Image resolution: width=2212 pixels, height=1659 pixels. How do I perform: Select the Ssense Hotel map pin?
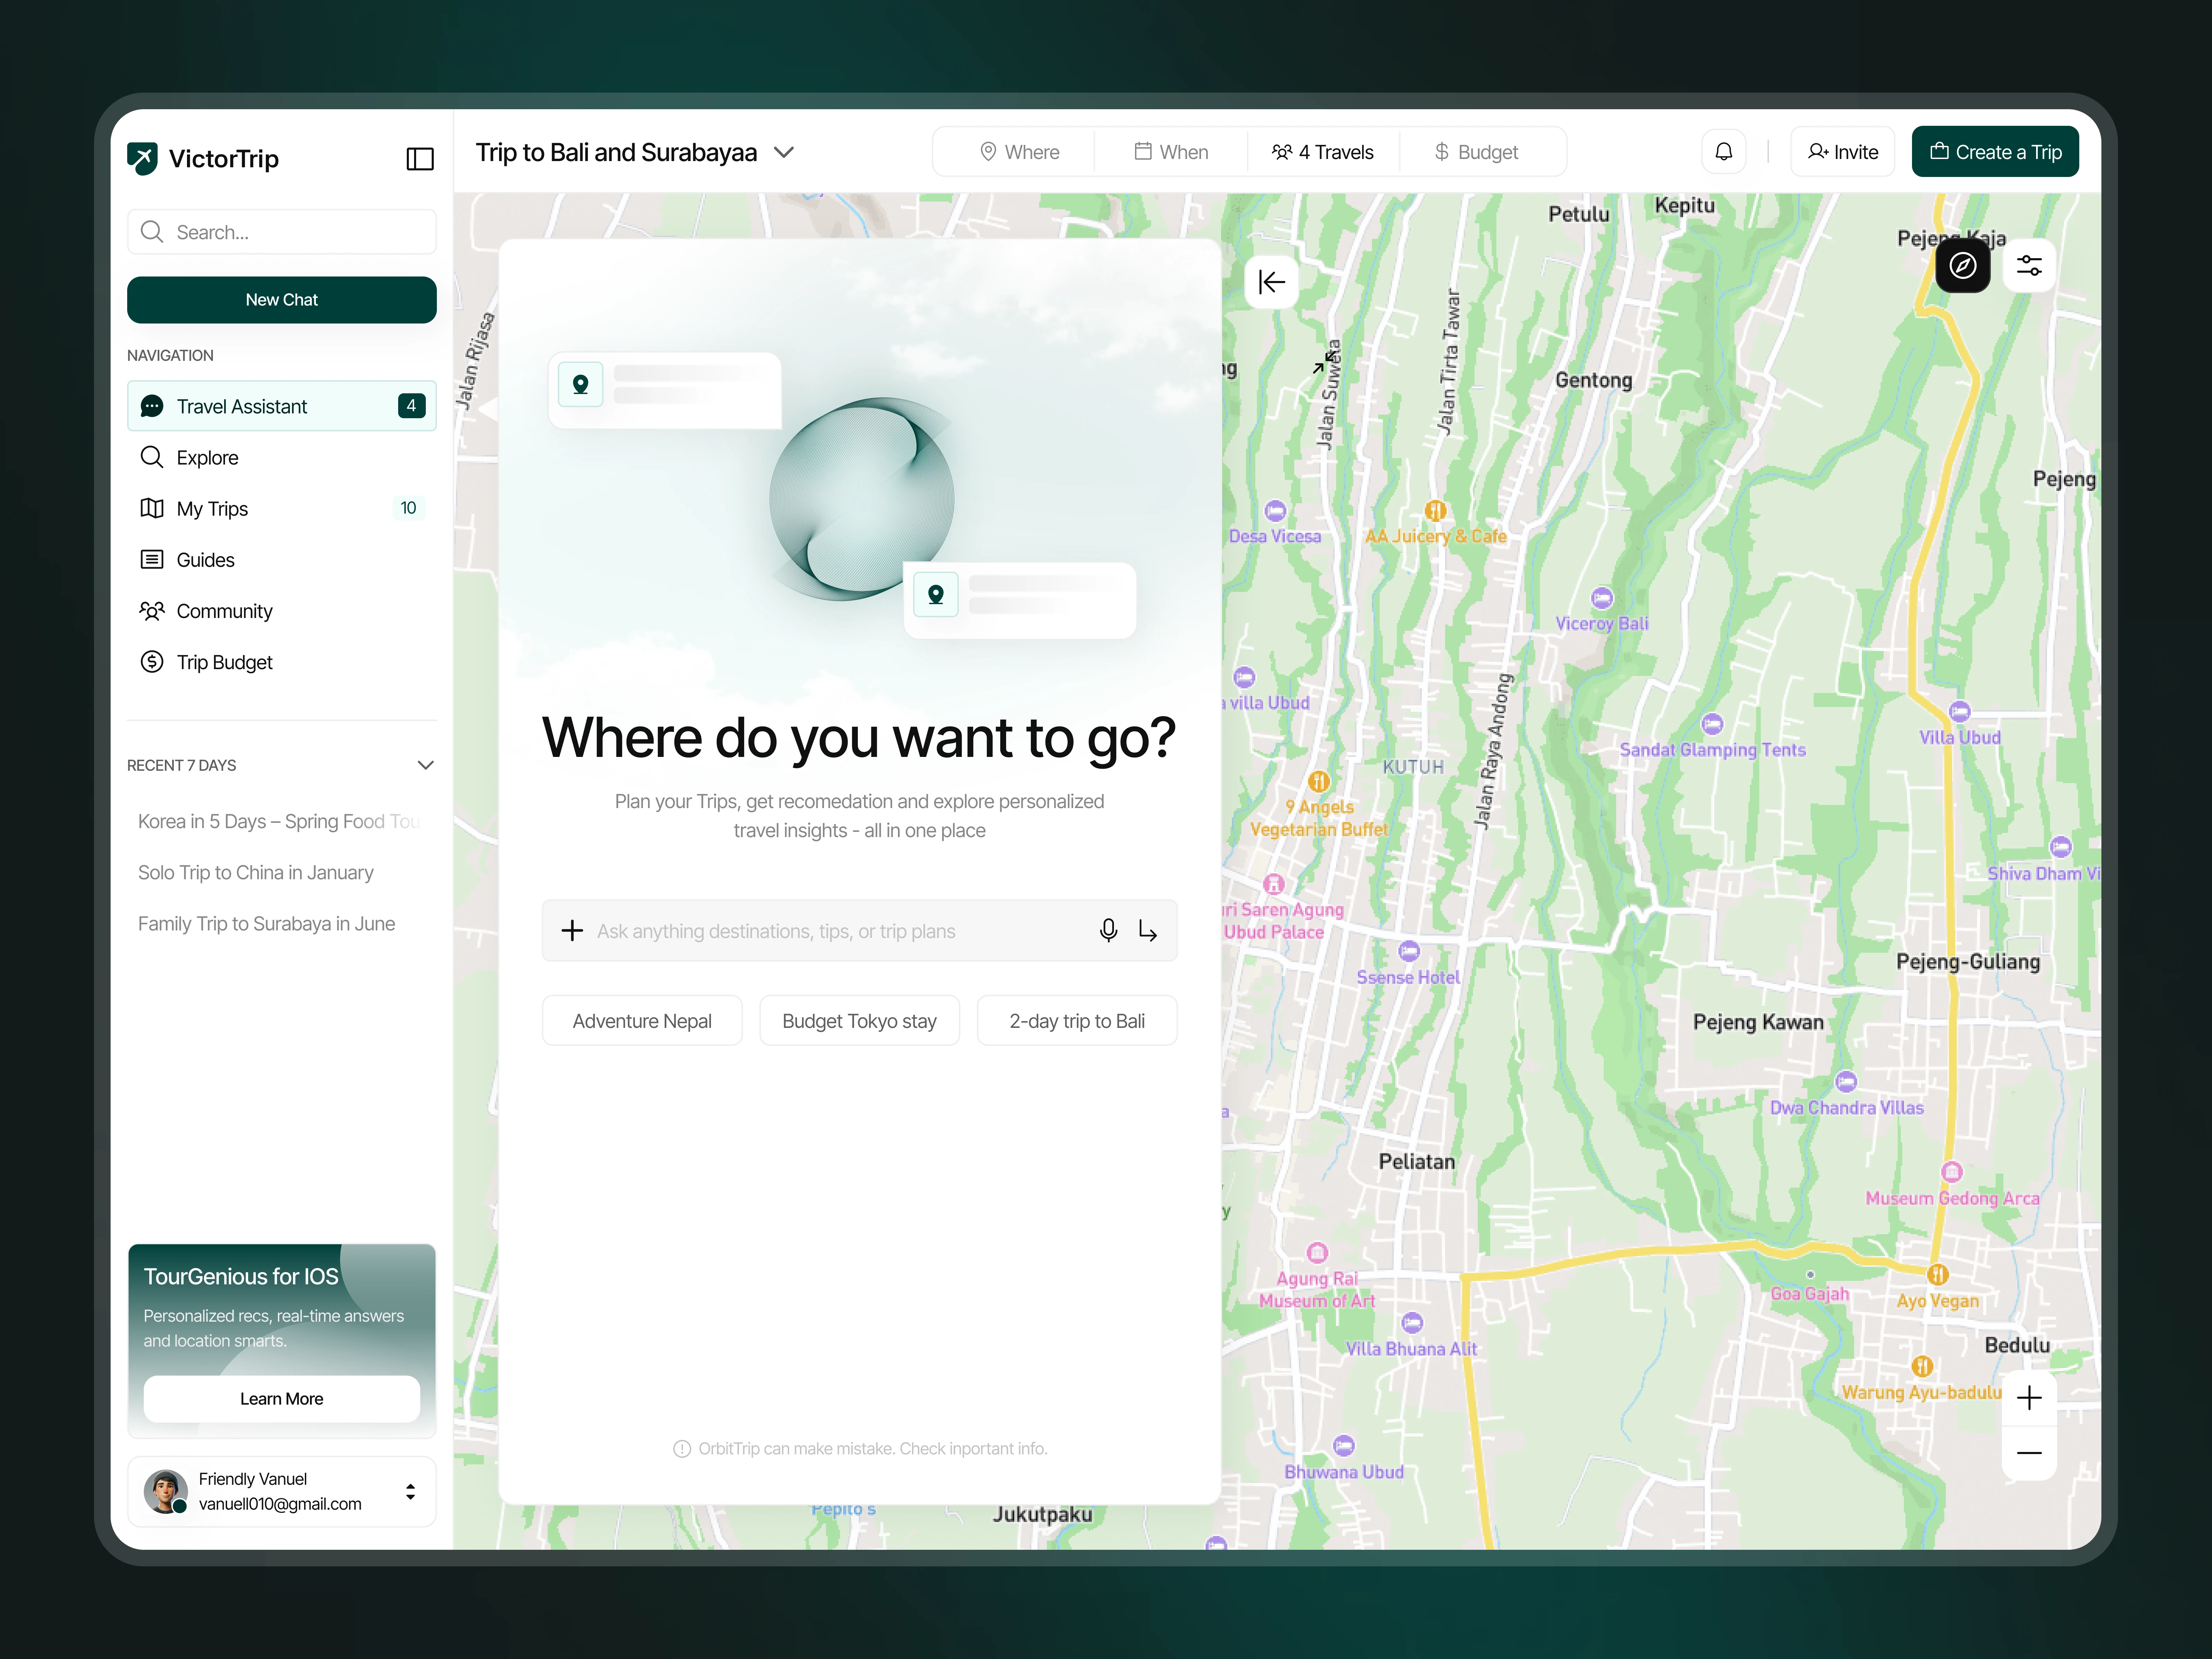click(1409, 951)
